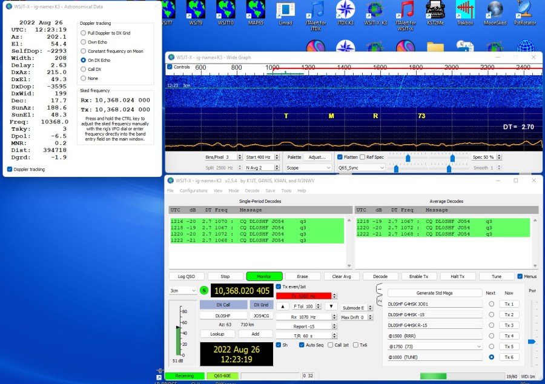Click the Pwr power slider handle
Image resolution: width=545 pixels, height=384 pixels.
click(531, 342)
